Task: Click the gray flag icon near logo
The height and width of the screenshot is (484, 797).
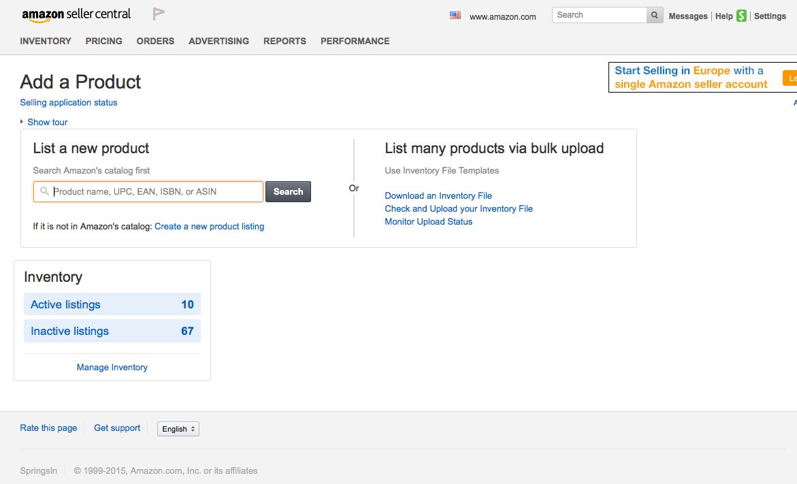Action: pyautogui.click(x=159, y=14)
